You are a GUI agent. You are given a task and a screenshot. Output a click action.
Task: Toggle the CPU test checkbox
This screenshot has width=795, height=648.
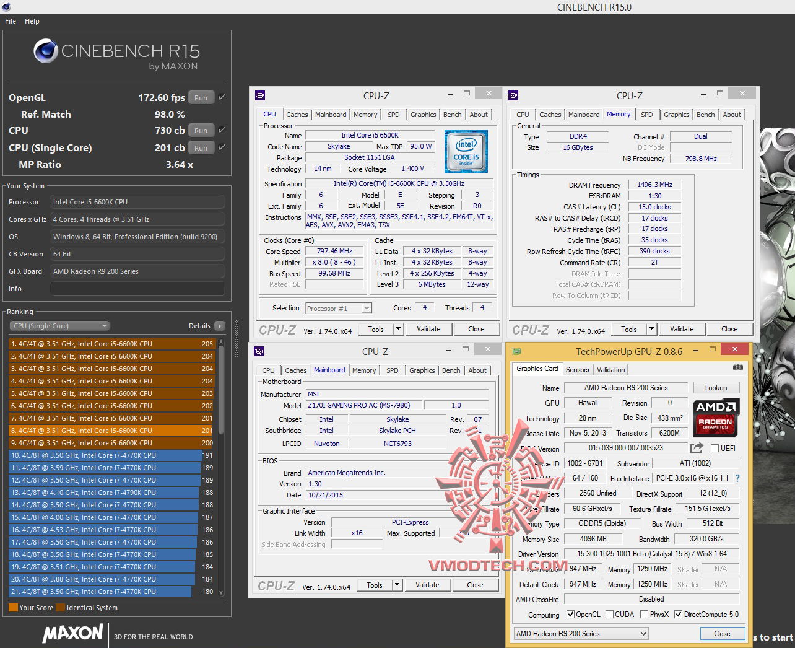222,130
